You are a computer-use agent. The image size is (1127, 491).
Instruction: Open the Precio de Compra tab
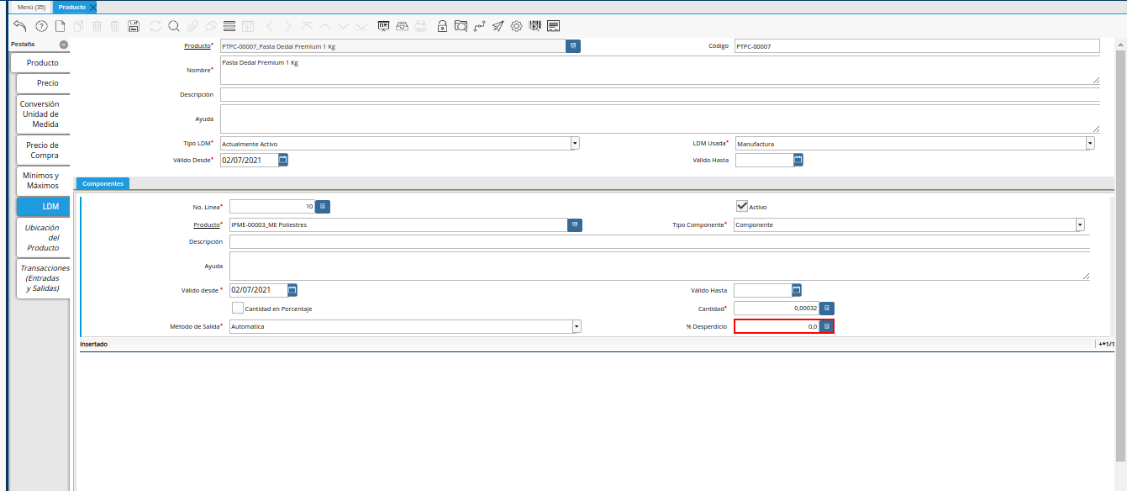tap(45, 150)
